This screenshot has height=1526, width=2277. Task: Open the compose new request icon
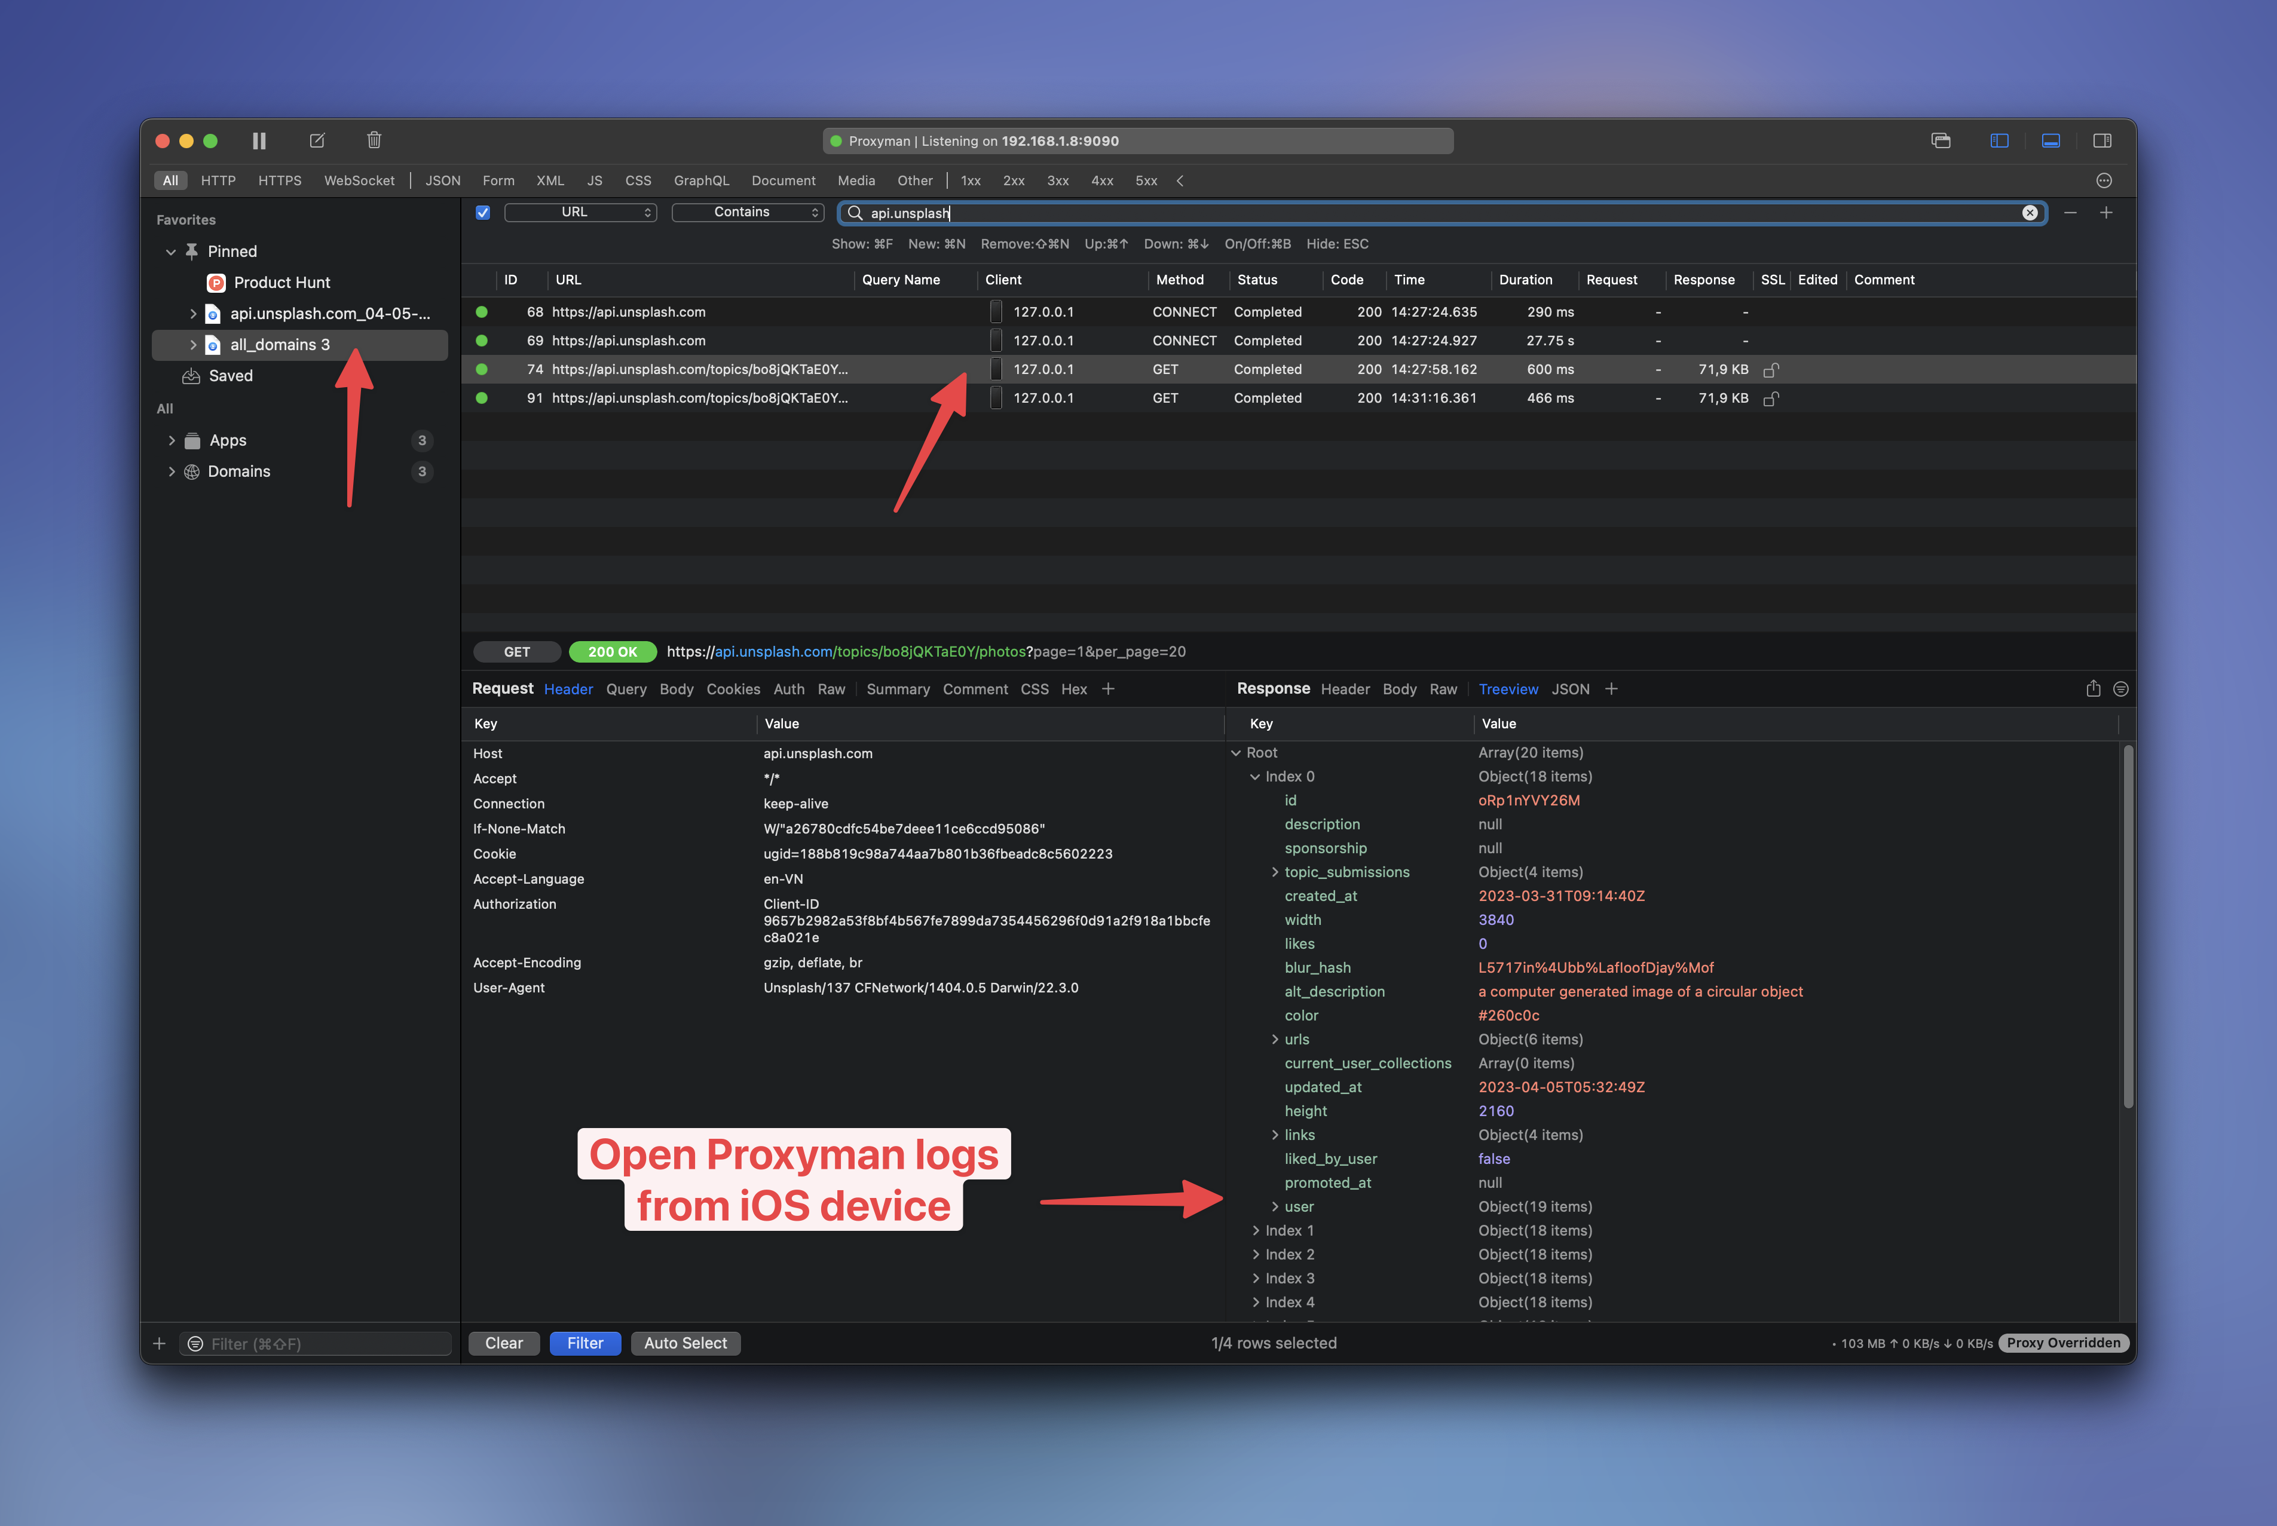click(317, 141)
